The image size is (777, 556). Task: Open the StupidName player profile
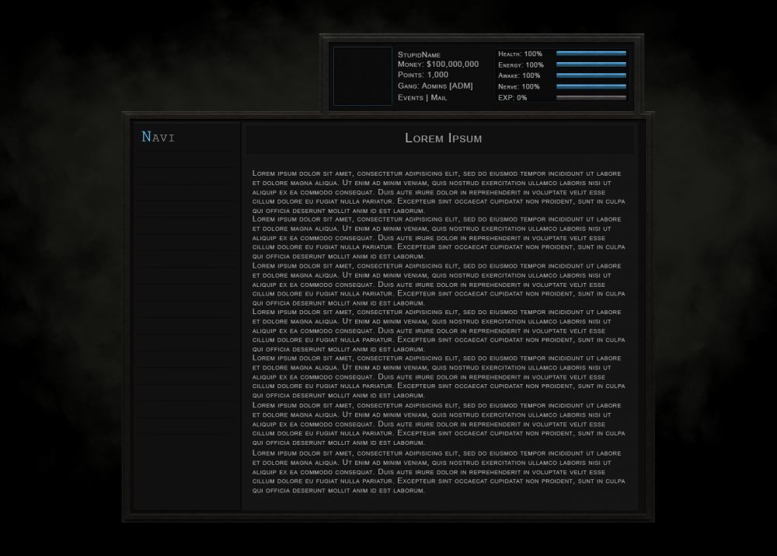[x=419, y=54]
